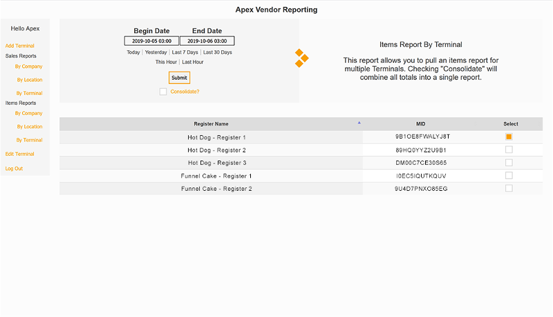Open Items Reports By Company
This screenshot has height=317, width=553.
(x=28, y=113)
